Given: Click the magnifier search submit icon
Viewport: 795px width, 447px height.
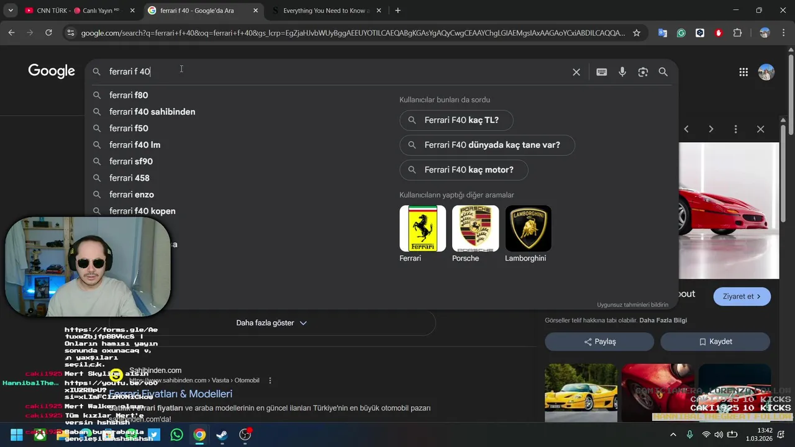Looking at the screenshot, I should coord(663,72).
